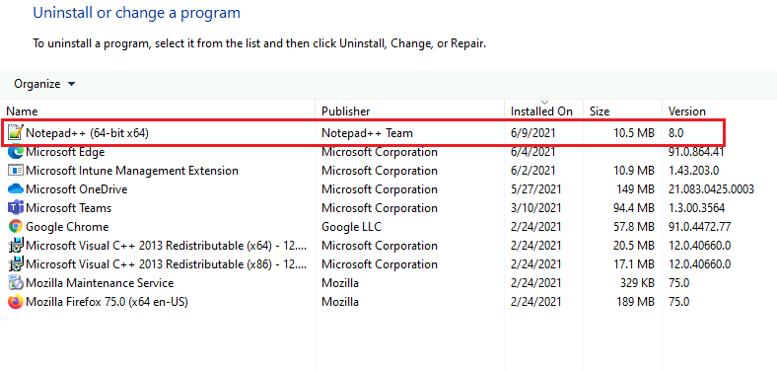The width and height of the screenshot is (777, 370).
Task: Click the Microsoft Intune Management Extension icon
Action: [16, 171]
